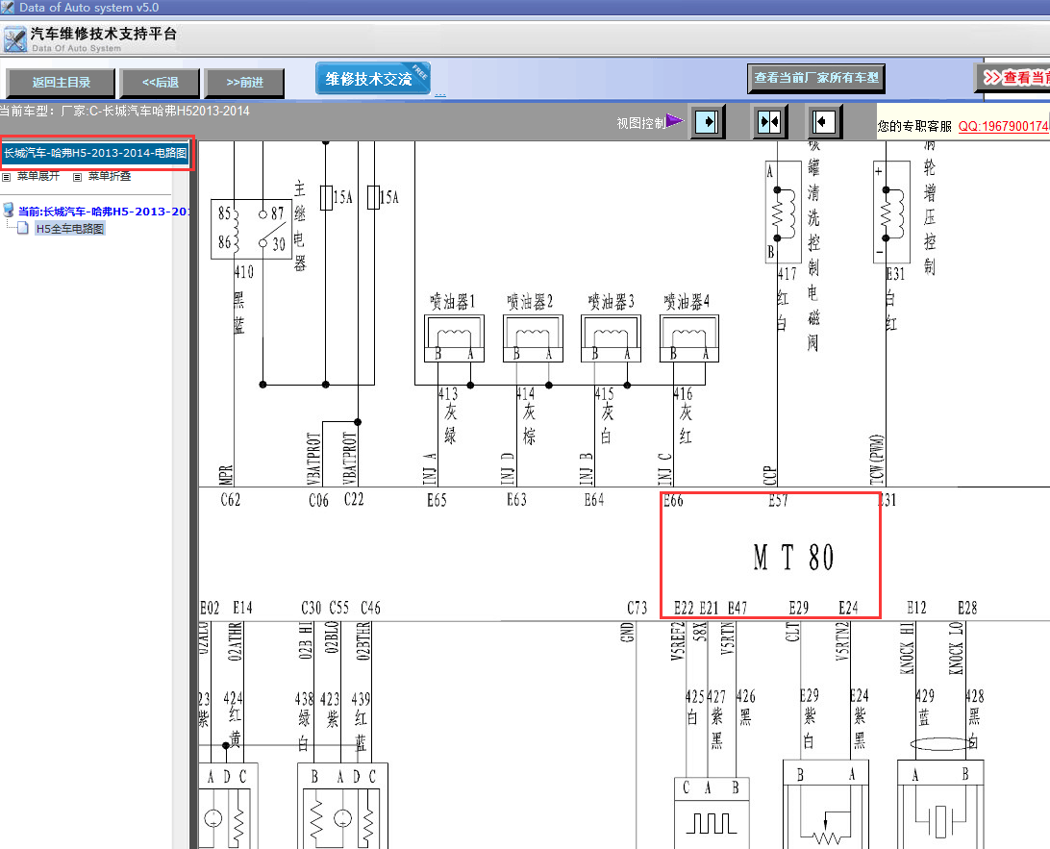Click the 返回主目录 button
This screenshot has height=849, width=1050.
tap(61, 83)
